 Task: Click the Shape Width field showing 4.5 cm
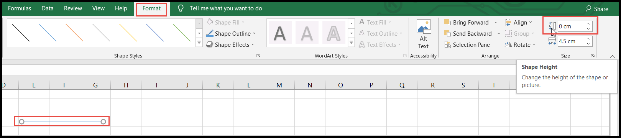click(x=571, y=41)
